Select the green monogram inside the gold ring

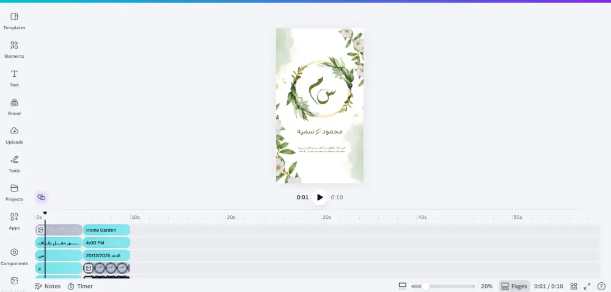point(321,90)
